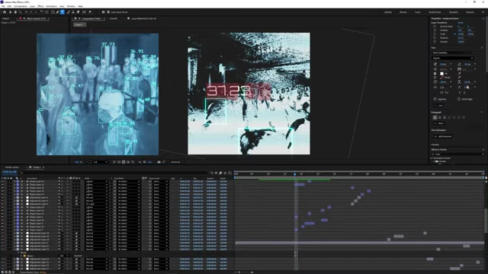Switch to the Console tab
The height and width of the screenshot is (274, 488).
click(114, 18)
